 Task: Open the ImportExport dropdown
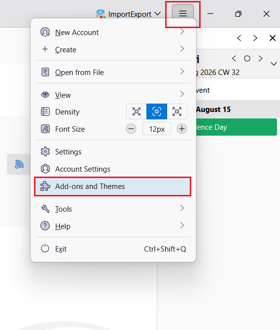pyautogui.click(x=128, y=14)
